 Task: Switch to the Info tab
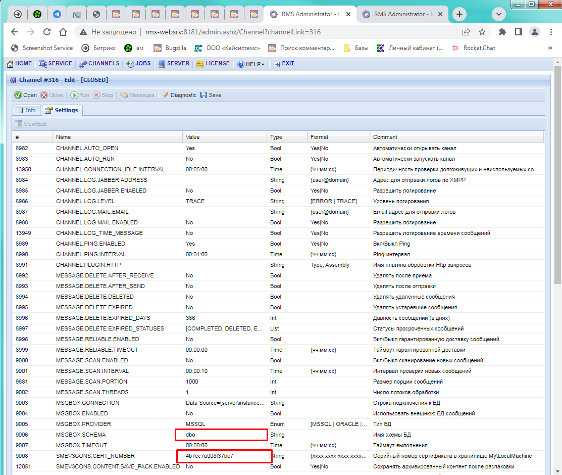(26, 110)
